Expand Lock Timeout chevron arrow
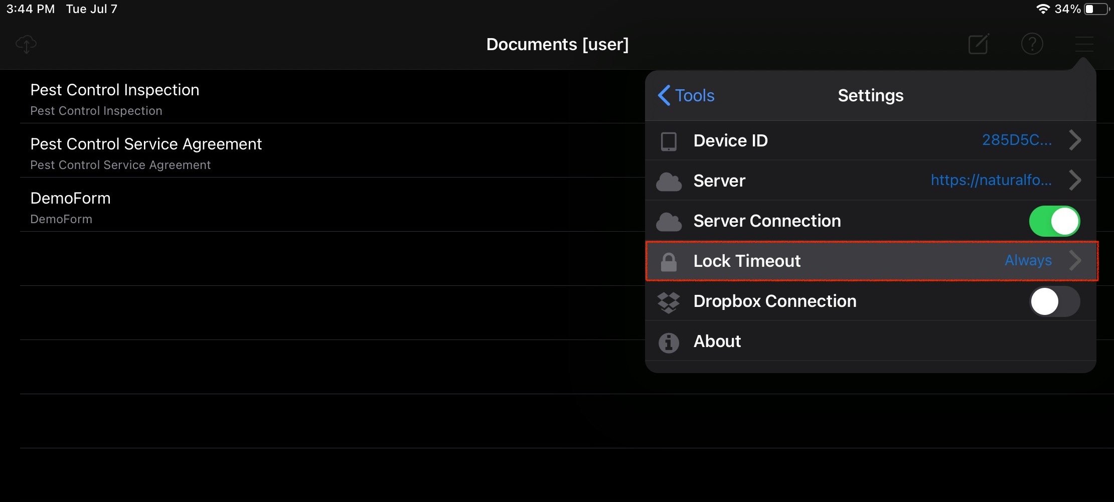 (x=1075, y=260)
